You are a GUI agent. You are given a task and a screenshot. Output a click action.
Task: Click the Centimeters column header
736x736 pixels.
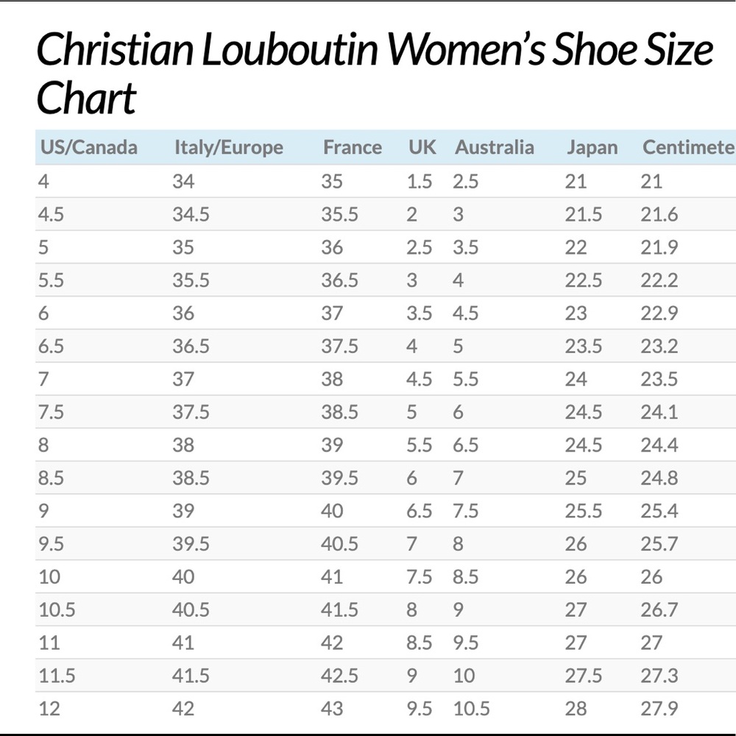[x=689, y=147]
